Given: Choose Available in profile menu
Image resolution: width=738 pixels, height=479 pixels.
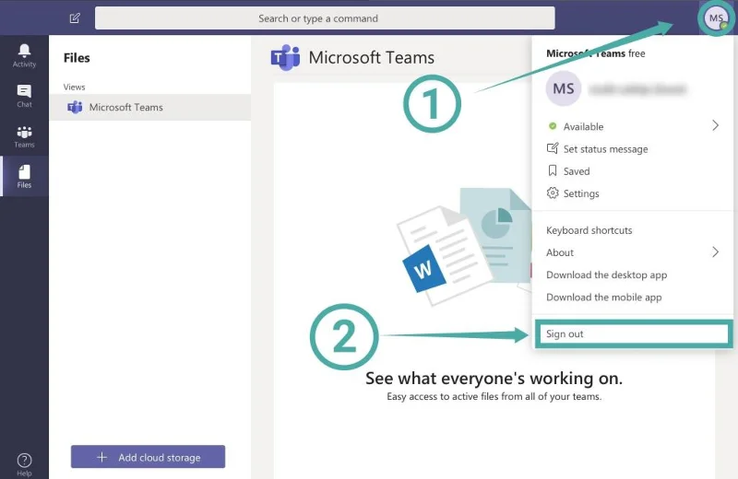Looking at the screenshot, I should (x=633, y=126).
